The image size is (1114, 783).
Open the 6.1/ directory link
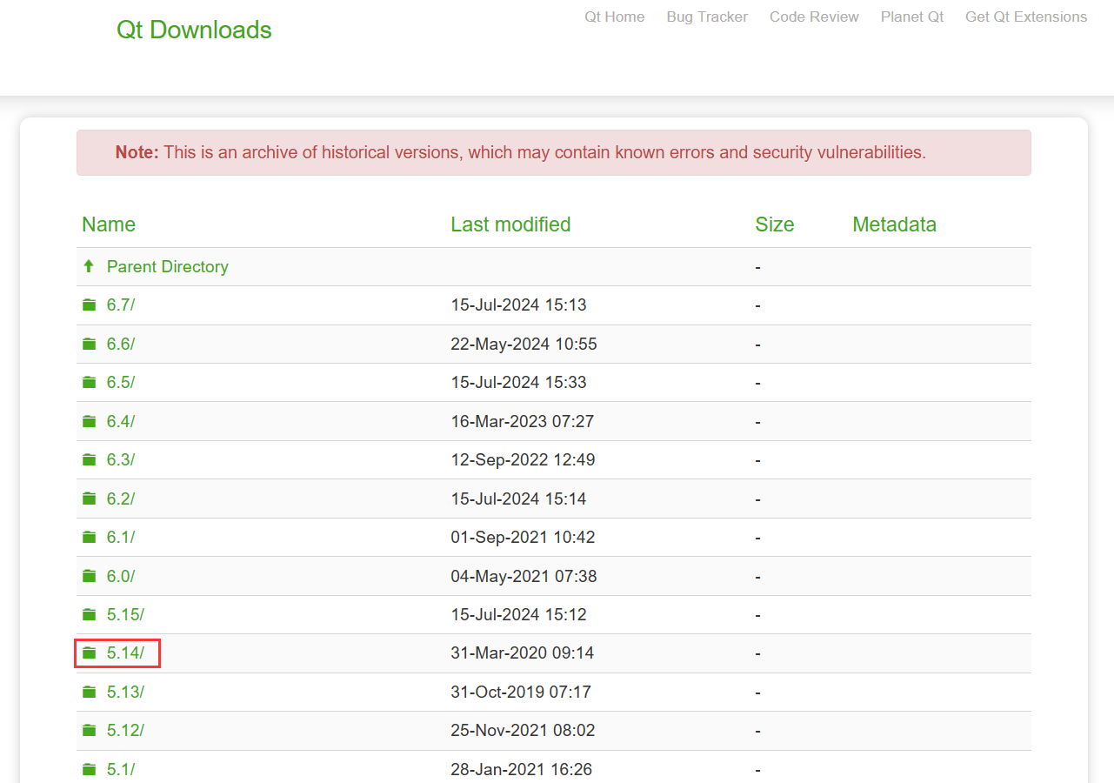click(121, 537)
